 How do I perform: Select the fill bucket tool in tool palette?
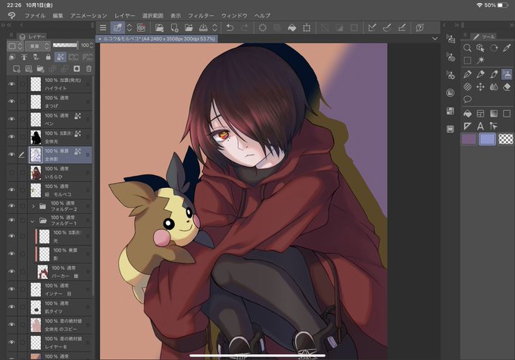point(467,114)
